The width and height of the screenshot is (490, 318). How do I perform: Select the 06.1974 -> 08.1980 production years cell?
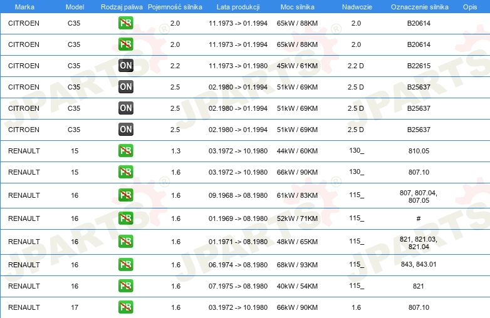tap(238, 265)
